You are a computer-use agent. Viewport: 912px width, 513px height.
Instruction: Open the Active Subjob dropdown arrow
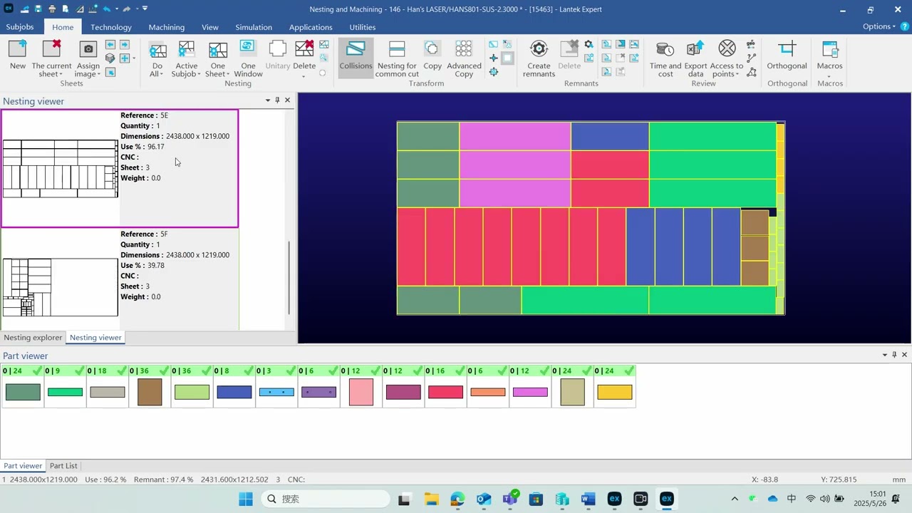(199, 75)
